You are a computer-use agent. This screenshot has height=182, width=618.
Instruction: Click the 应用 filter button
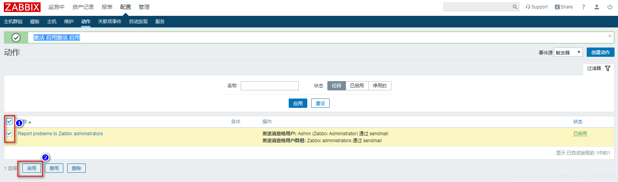click(298, 103)
